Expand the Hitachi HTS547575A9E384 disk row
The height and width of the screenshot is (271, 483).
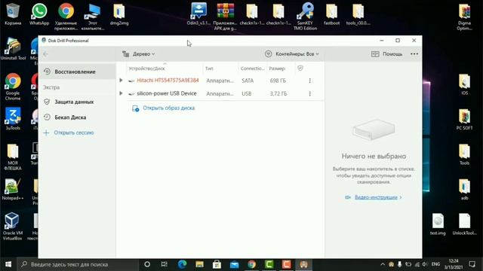(121, 81)
